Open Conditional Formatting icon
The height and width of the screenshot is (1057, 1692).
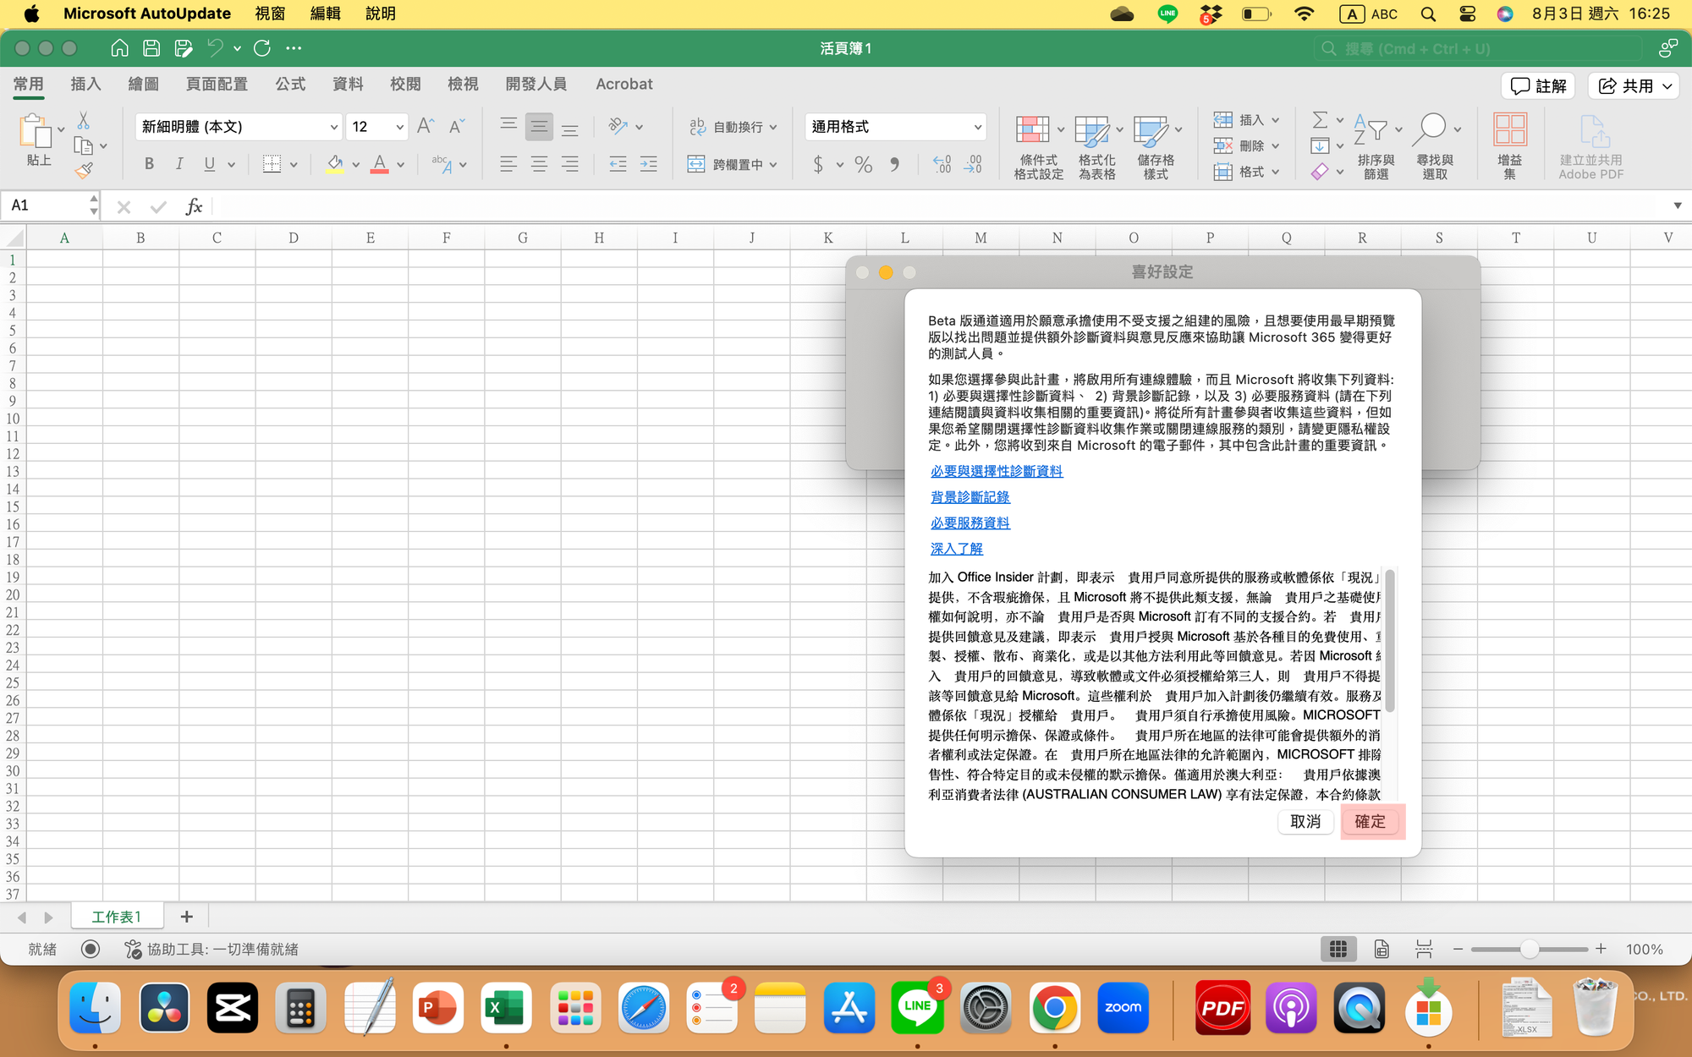1033,130
